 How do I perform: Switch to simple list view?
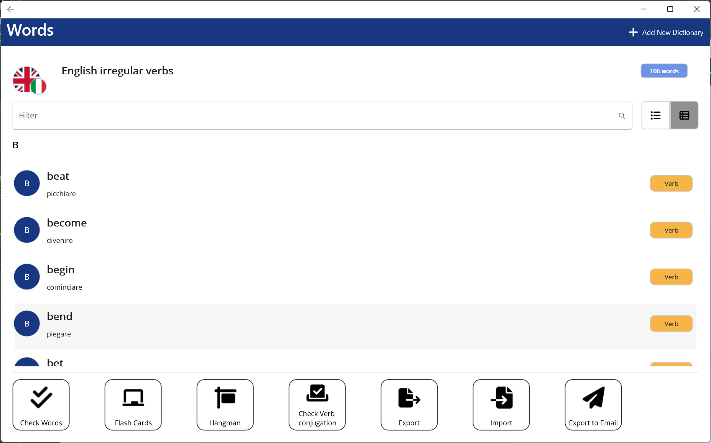656,115
